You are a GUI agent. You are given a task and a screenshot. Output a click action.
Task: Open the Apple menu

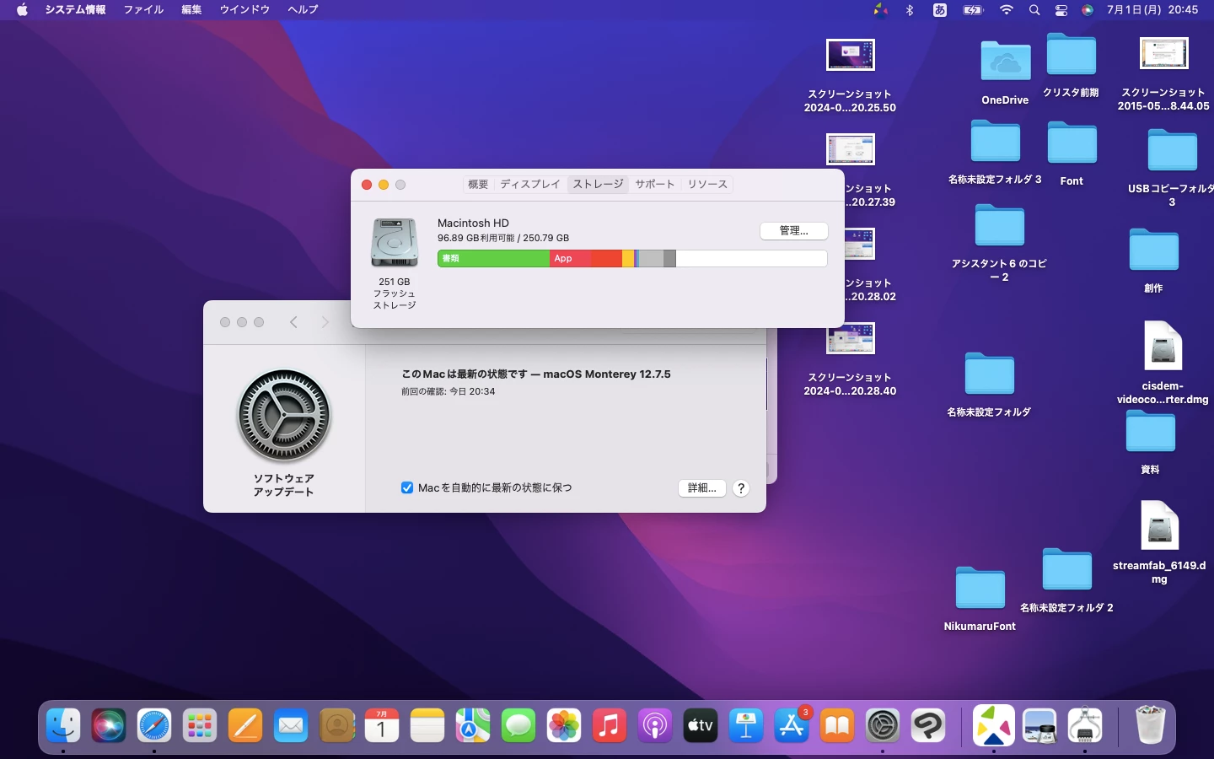point(22,10)
